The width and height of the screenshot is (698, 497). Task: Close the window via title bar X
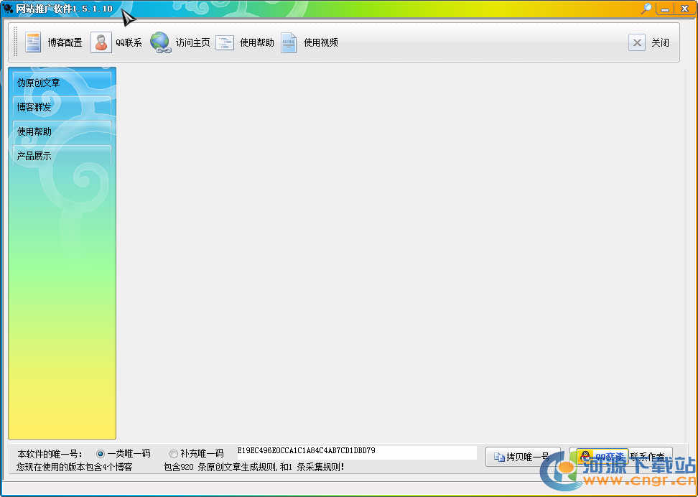[684, 9]
